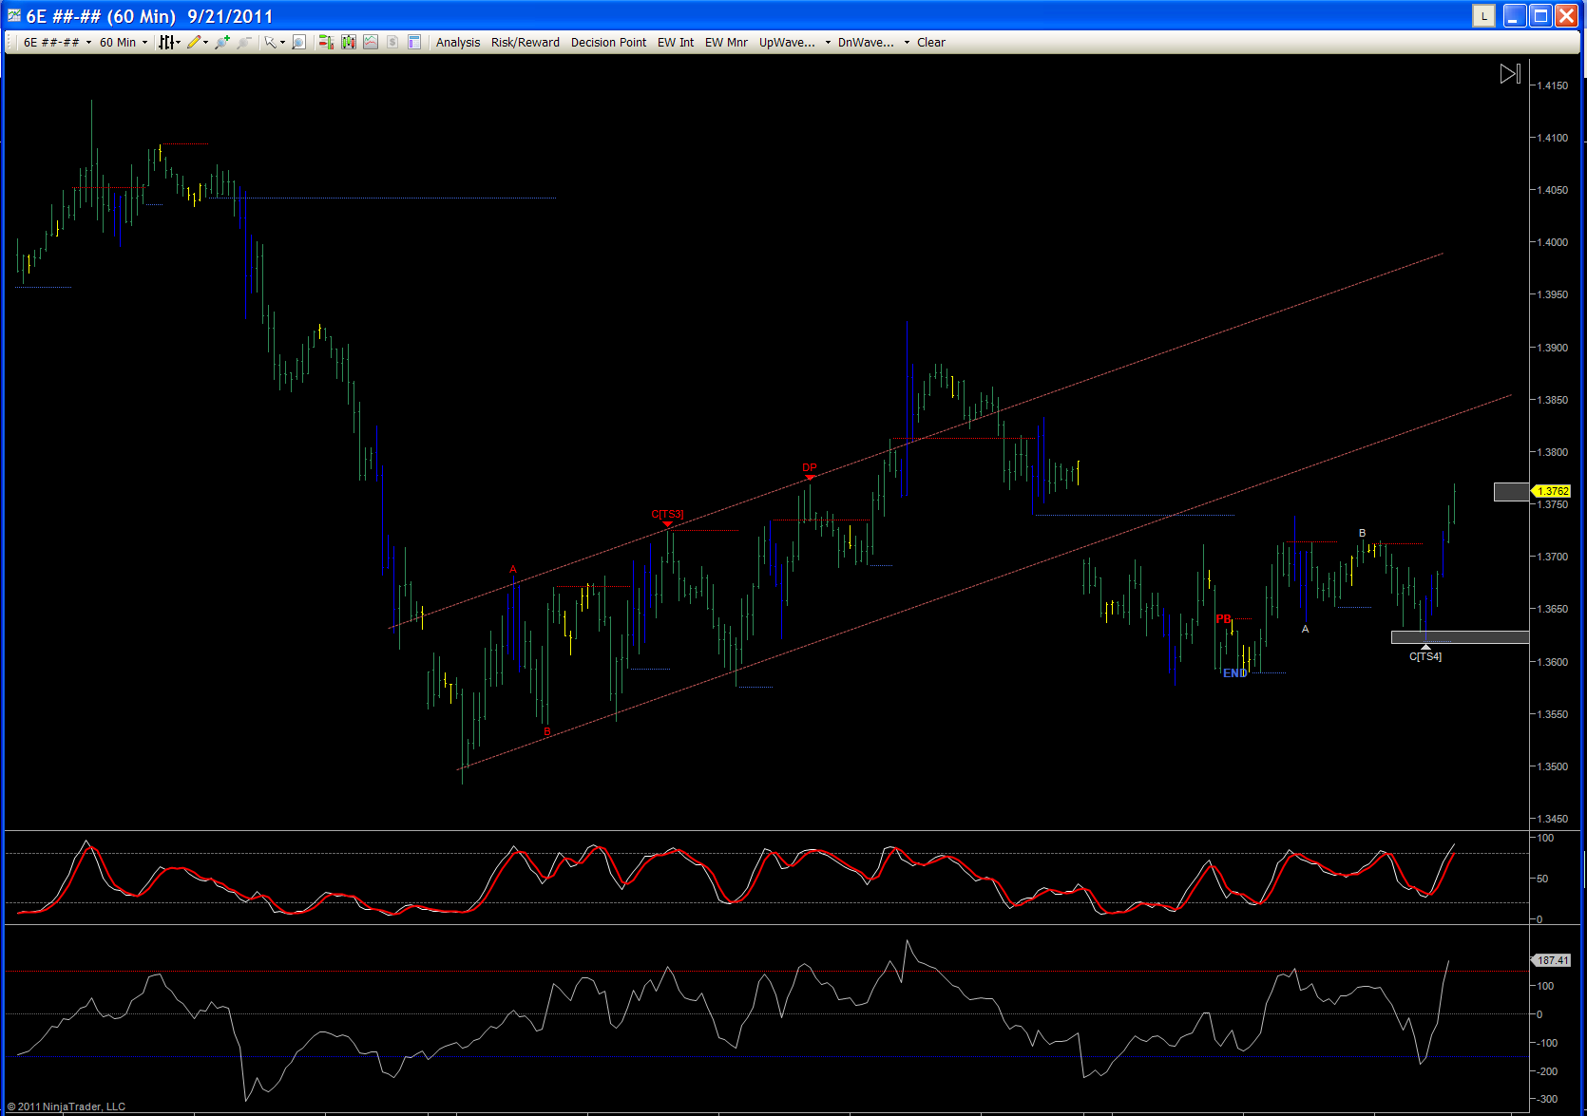
Task: Click the zoom in magnifier icon
Action: (222, 42)
